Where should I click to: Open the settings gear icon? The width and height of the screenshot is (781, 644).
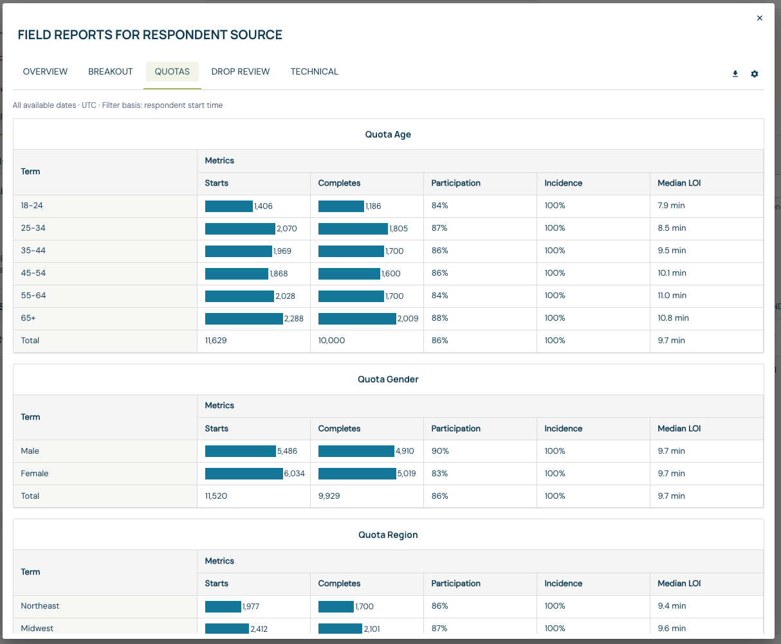[755, 74]
